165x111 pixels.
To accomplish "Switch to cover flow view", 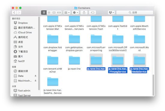I will coord(59,13).
